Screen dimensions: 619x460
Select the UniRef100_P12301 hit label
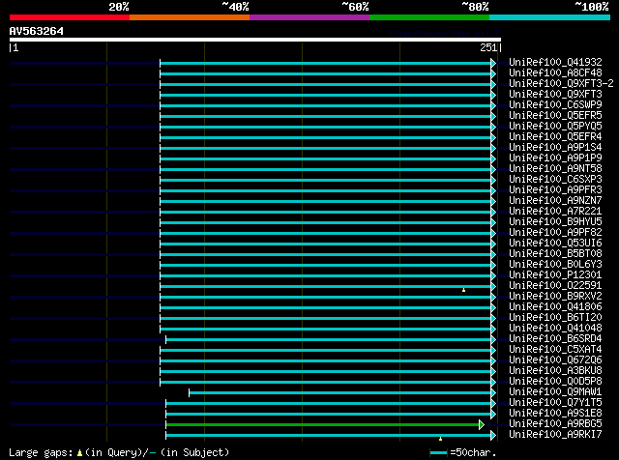[x=555, y=275]
